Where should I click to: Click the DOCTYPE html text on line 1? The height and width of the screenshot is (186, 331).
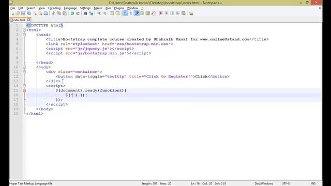coord(46,25)
